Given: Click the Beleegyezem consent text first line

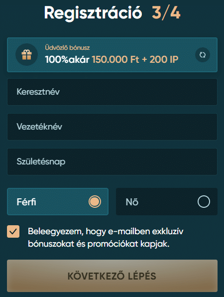Looking at the screenshot, I should click(x=106, y=231).
